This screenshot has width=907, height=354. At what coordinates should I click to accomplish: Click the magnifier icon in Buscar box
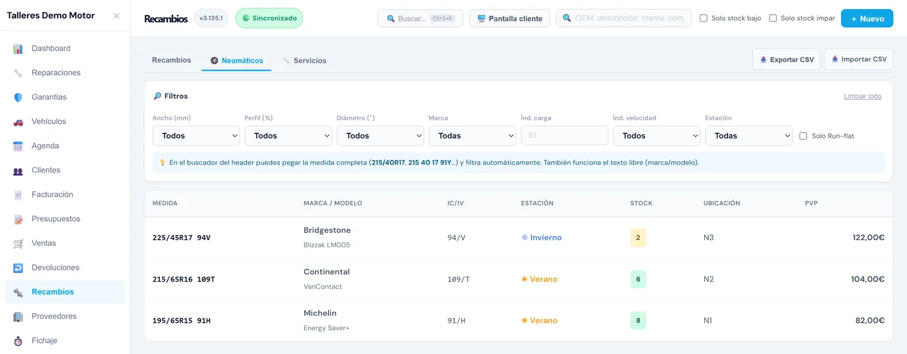391,19
